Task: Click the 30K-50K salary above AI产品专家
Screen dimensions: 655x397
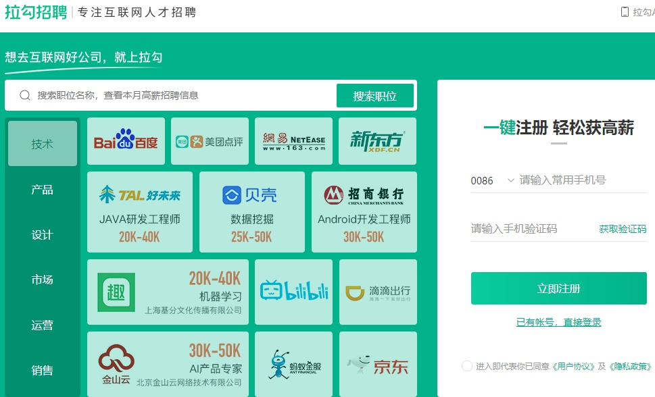Action: click(x=215, y=350)
